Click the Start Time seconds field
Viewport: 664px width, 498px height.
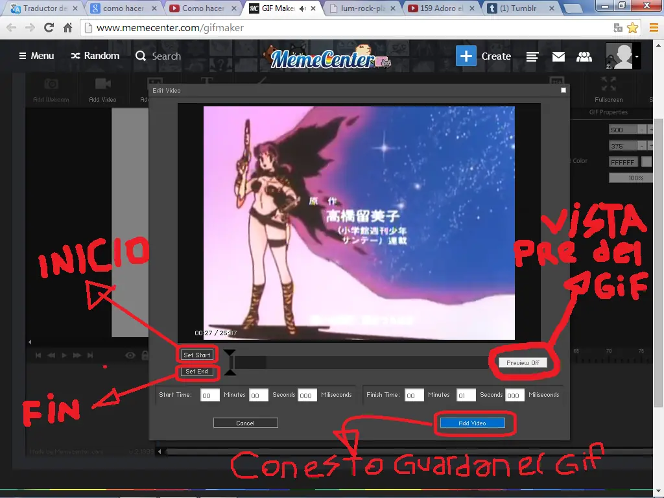click(x=259, y=395)
